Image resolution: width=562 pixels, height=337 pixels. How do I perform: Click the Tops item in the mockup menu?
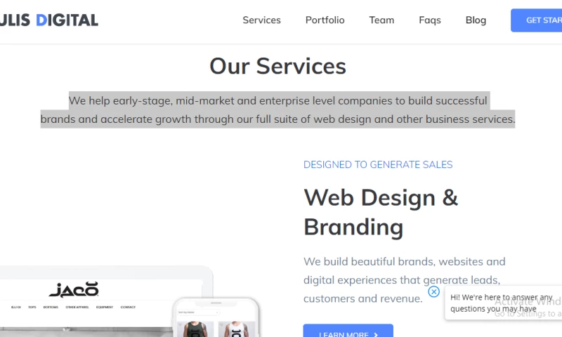pos(32,307)
